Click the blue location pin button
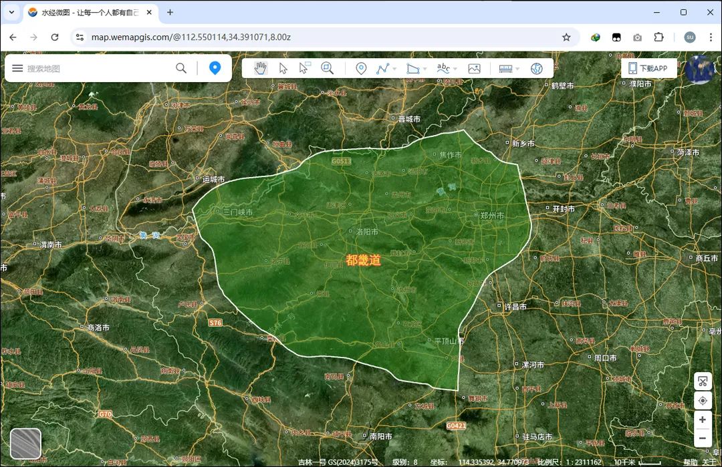722x467 pixels. click(x=215, y=68)
